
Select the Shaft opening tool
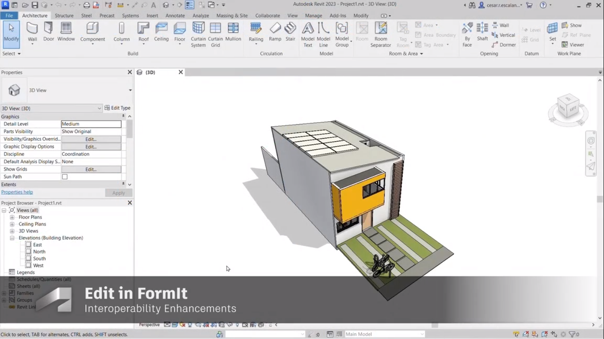(482, 32)
